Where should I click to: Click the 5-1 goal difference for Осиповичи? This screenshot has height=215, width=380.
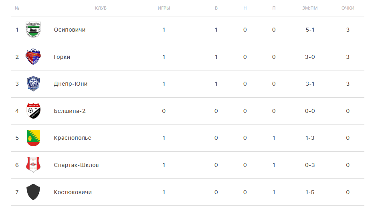(310, 30)
